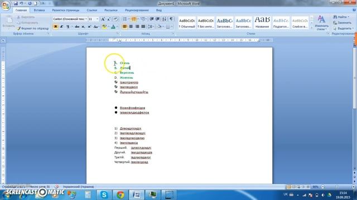The height and width of the screenshot is (200, 357).
Task: Expand the styles gallery more arrow
Action: 311,28
